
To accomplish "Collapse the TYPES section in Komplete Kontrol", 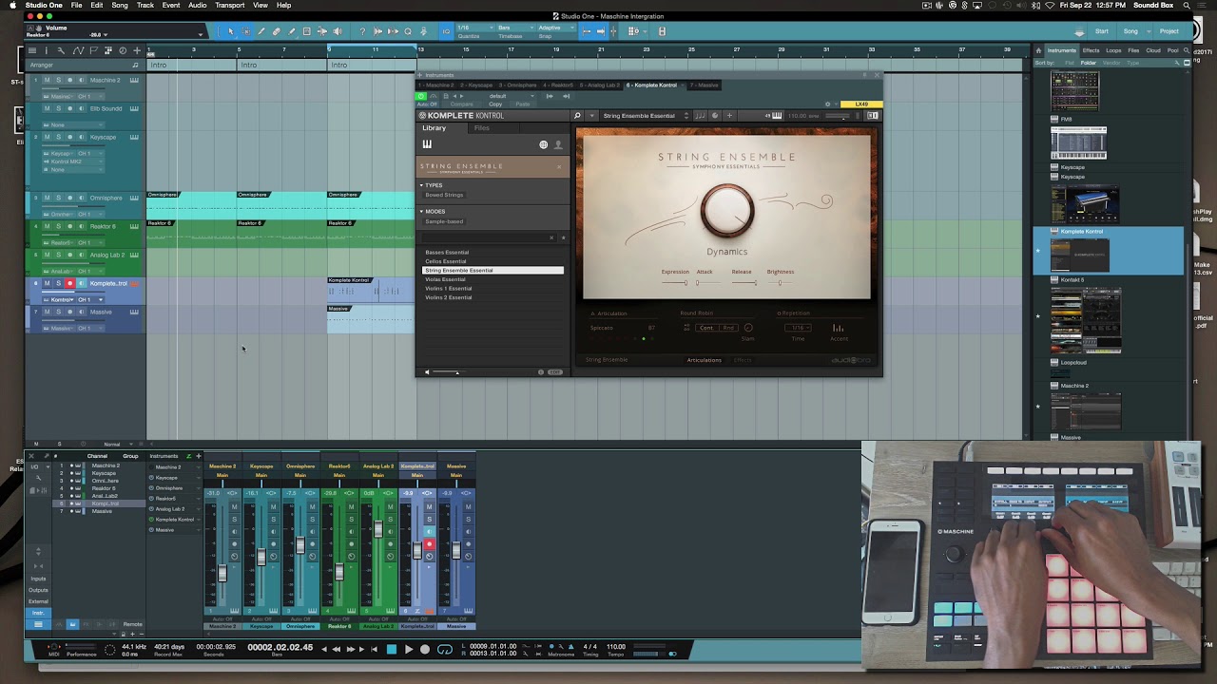I will (422, 185).
